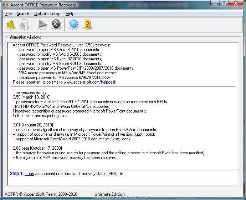Open the File menu
This screenshot has width=246, height=200.
(9, 14)
